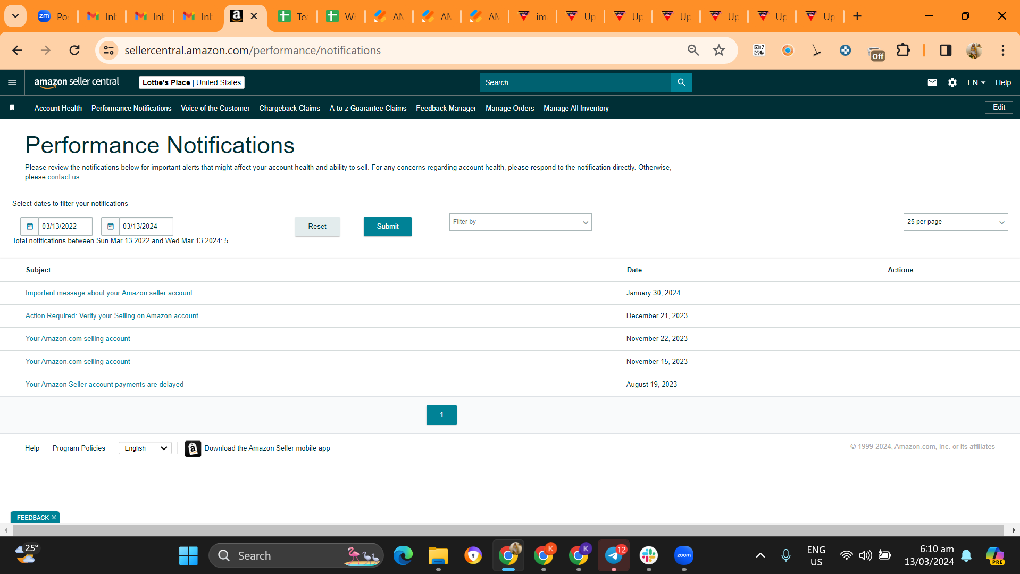Expand the Filter by dropdown
1020x574 pixels.
[520, 222]
